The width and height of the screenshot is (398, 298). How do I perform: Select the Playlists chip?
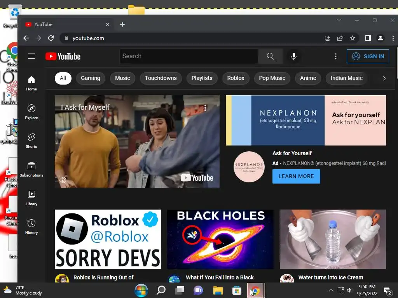click(202, 78)
